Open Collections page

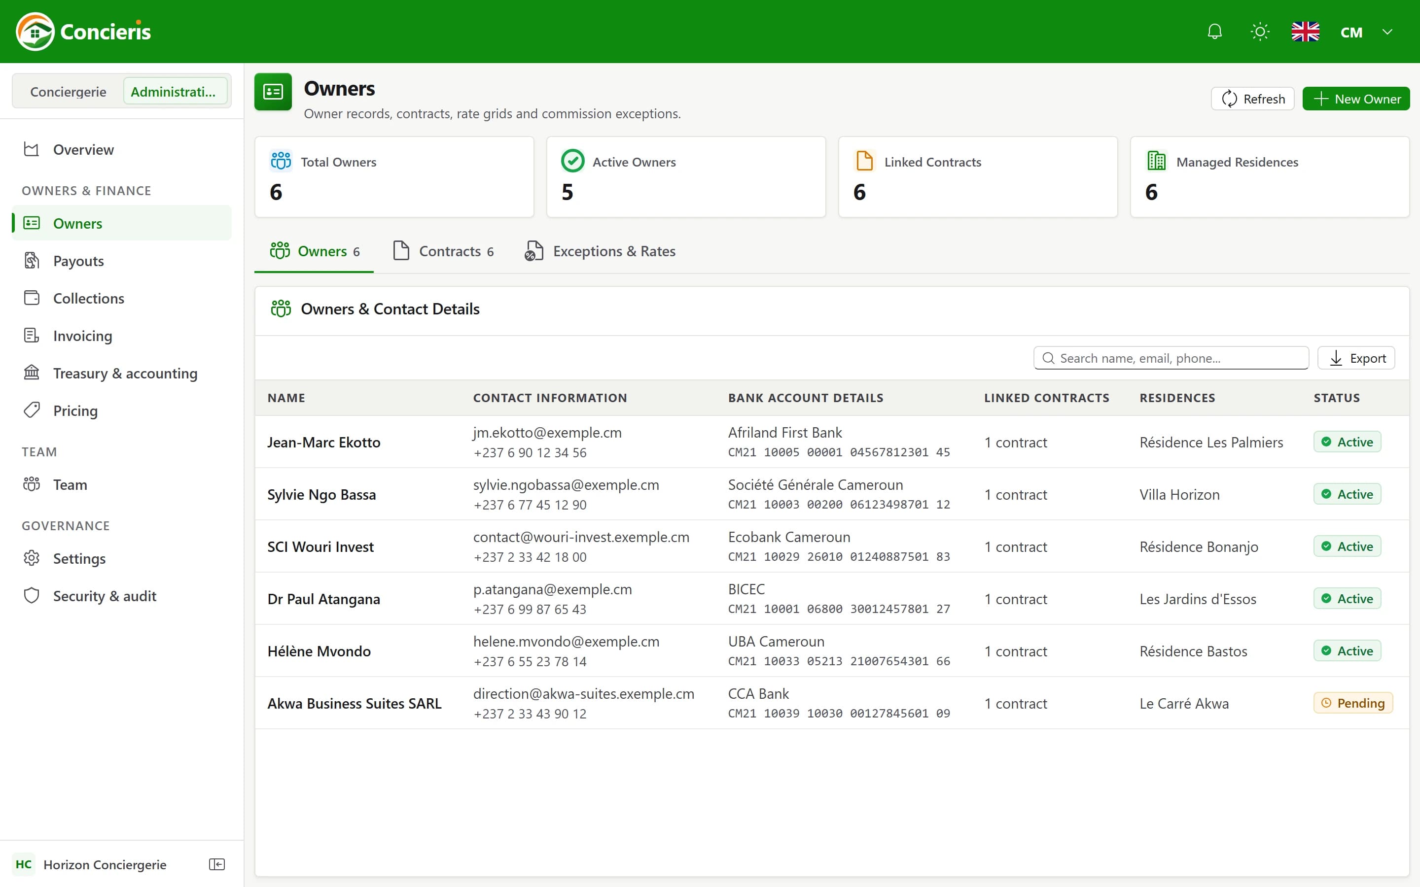(x=121, y=298)
